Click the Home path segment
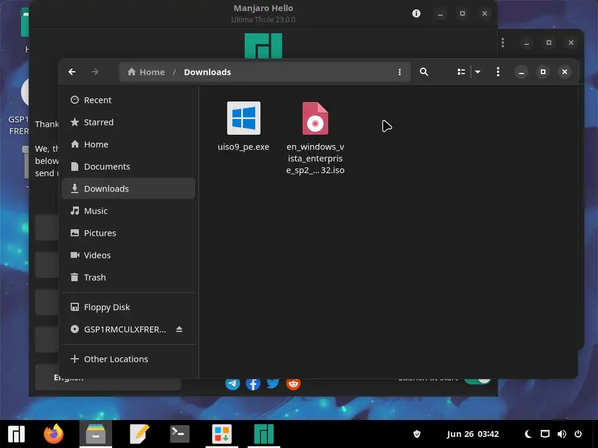Viewport: 598px width, 448px height. 146,72
